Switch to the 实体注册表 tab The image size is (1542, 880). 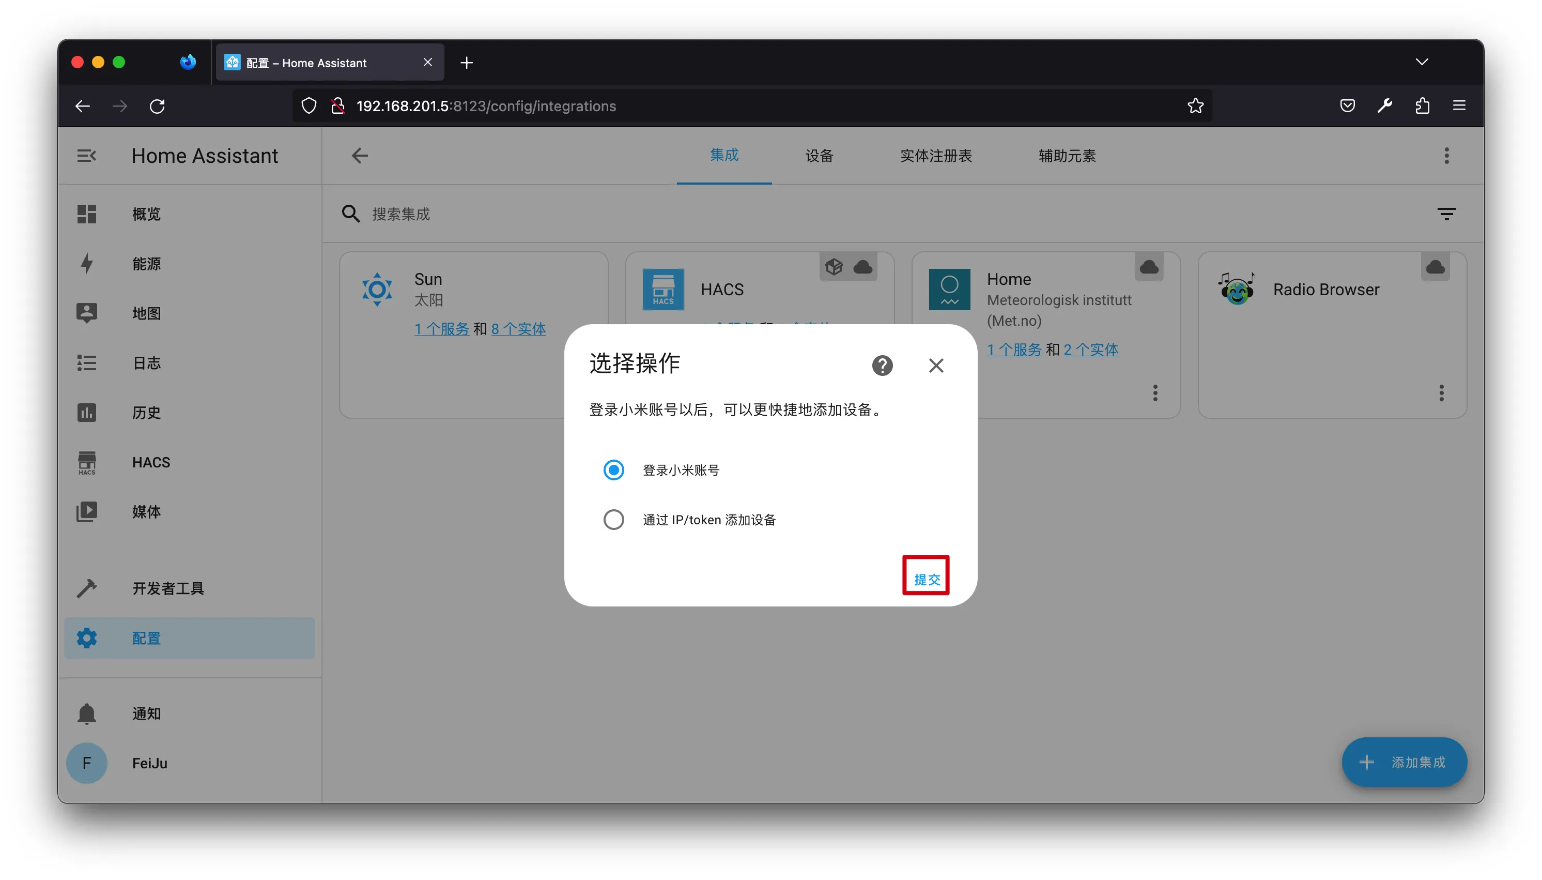point(936,155)
